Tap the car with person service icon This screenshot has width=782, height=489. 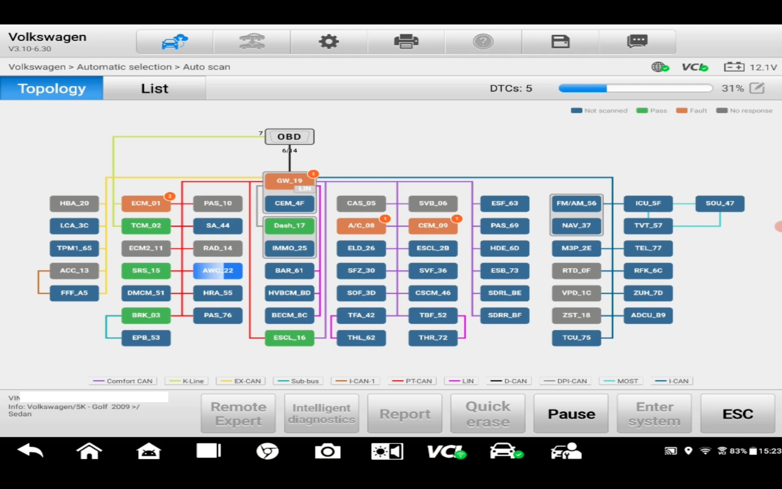(x=566, y=451)
